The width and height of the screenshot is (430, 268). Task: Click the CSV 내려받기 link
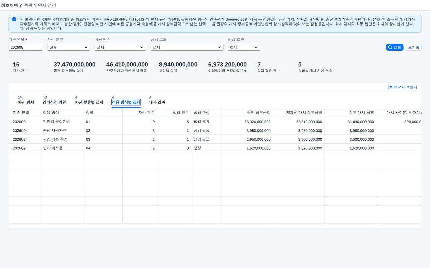tap(402, 87)
